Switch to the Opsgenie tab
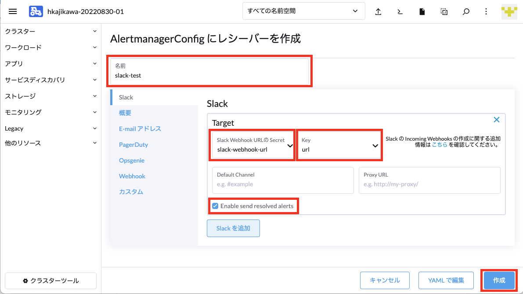Viewport: 523px width, 294px height. pyautogui.click(x=155, y=160)
